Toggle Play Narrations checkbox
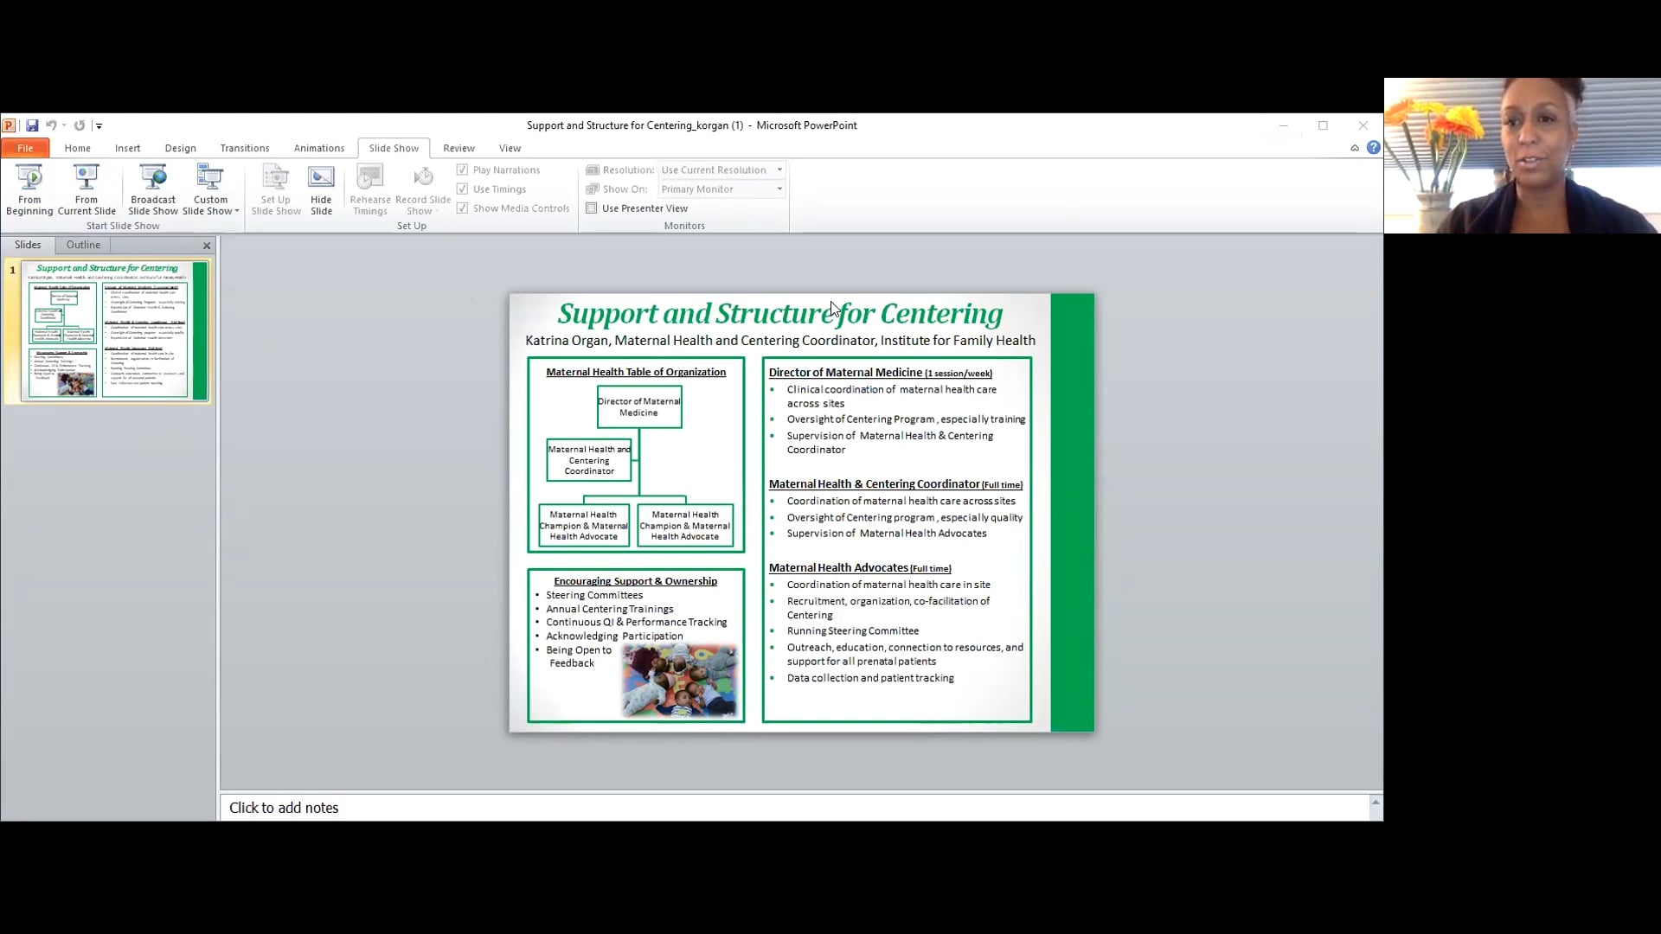This screenshot has width=1661, height=934. (462, 170)
